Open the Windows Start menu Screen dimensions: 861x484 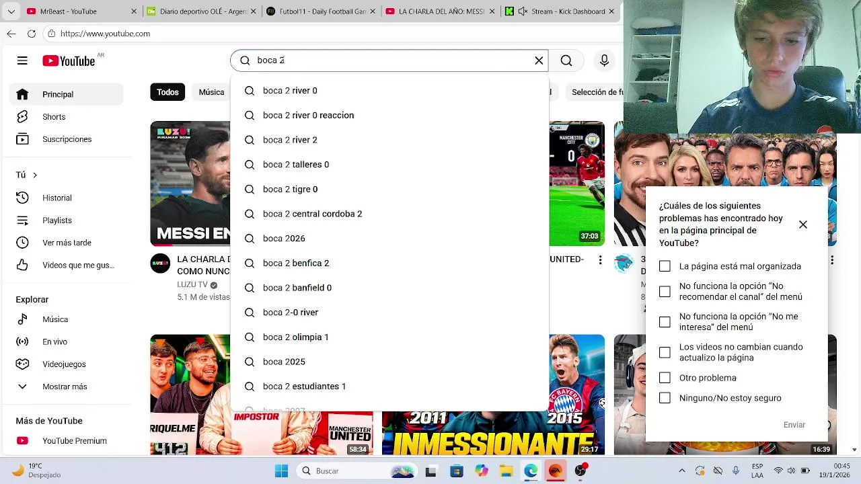(281, 471)
